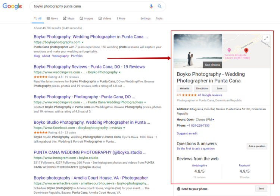Open the 43 Google reviews link
Viewport: 280px width, 196px height.
click(x=210, y=95)
